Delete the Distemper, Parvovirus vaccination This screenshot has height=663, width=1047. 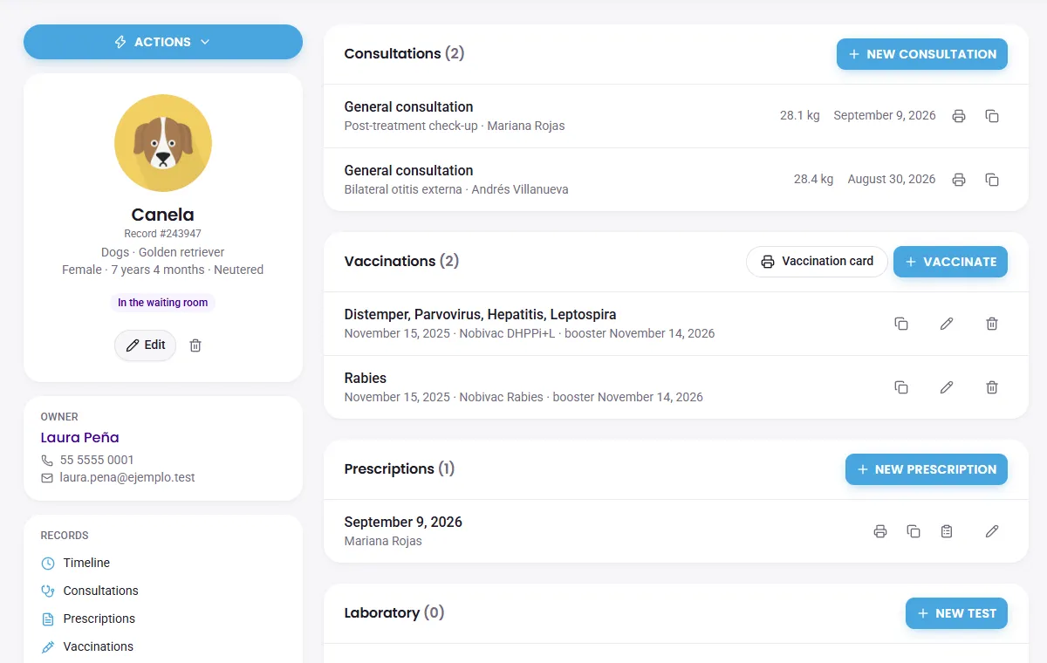tap(992, 324)
